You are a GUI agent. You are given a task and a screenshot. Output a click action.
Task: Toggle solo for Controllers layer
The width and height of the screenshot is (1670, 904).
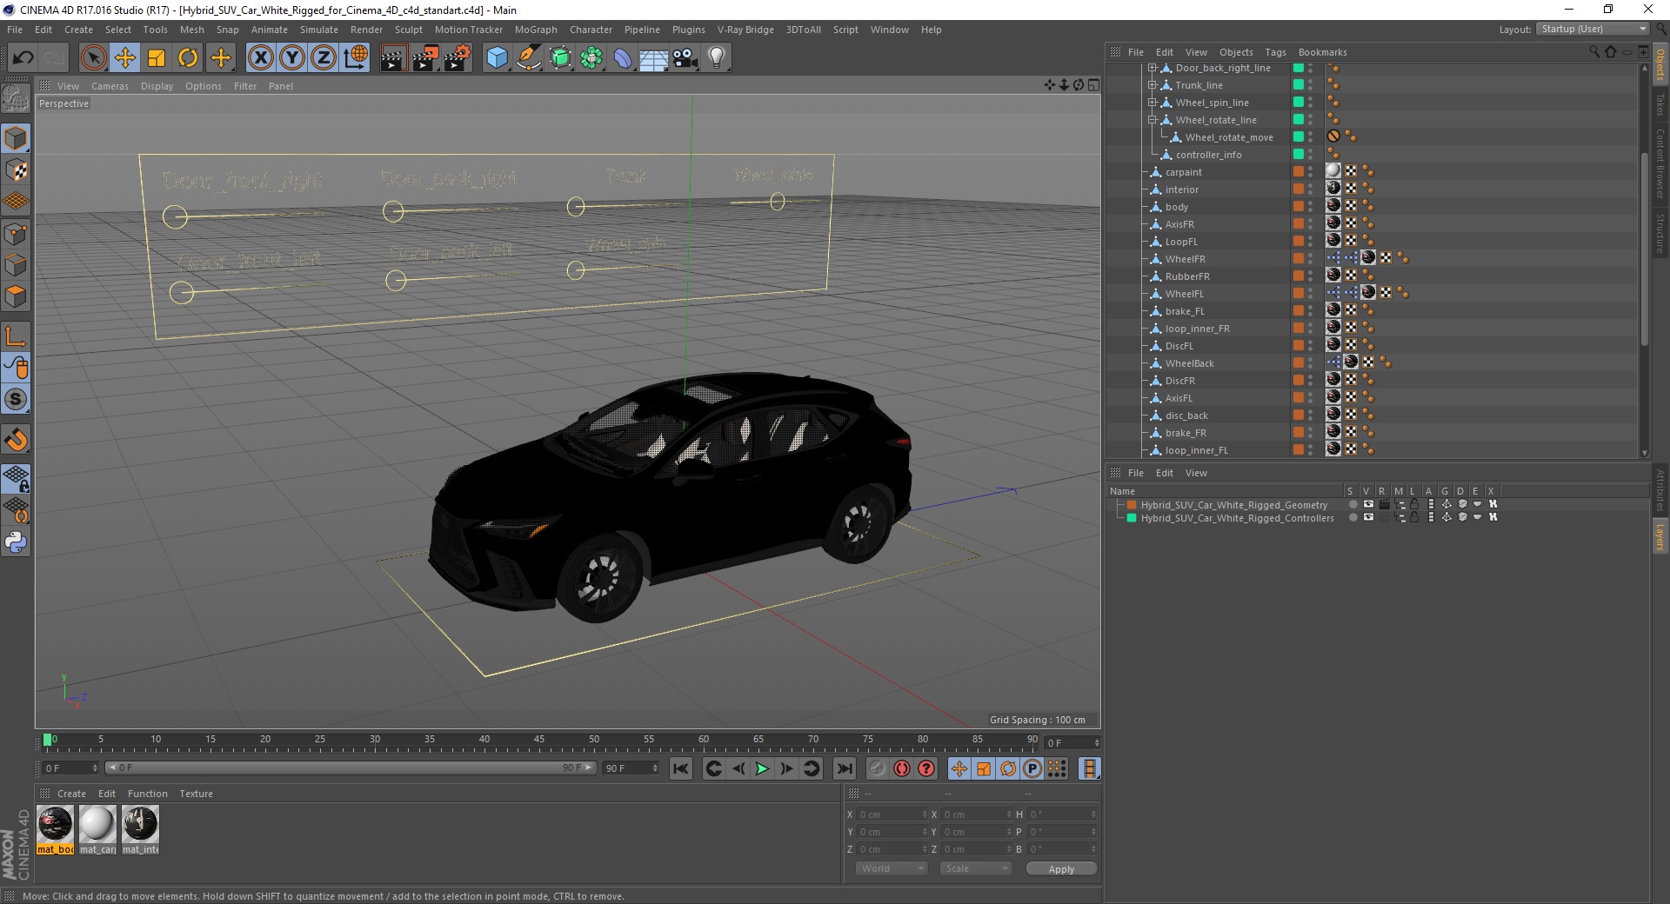(x=1353, y=518)
